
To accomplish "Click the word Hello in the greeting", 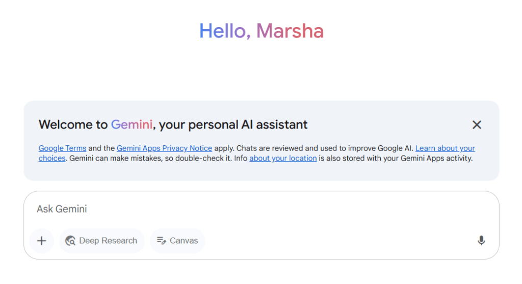I will [222, 31].
